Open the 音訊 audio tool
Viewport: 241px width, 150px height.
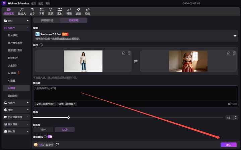tap(51, 11)
